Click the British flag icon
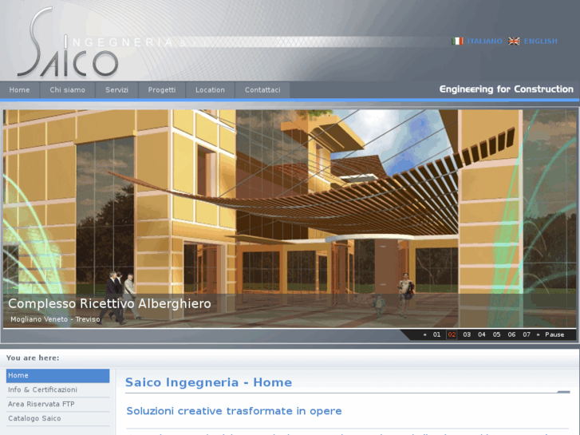 (x=514, y=41)
